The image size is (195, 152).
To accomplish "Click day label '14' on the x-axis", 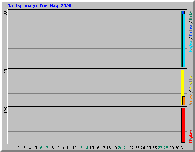I will point(86,148).
